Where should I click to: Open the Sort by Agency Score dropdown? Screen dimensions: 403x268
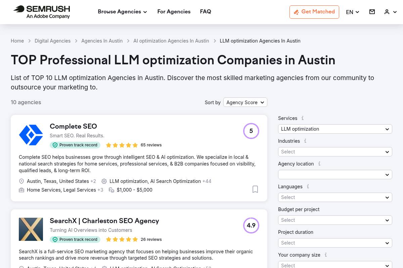coord(245,102)
